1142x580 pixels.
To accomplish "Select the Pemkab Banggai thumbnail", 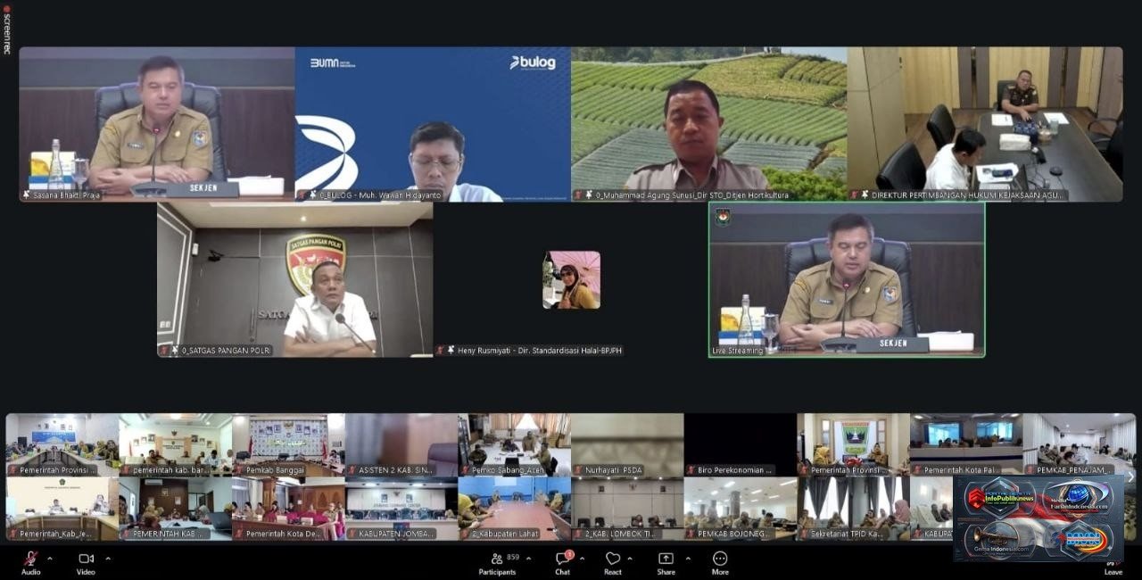I will pyautogui.click(x=288, y=444).
